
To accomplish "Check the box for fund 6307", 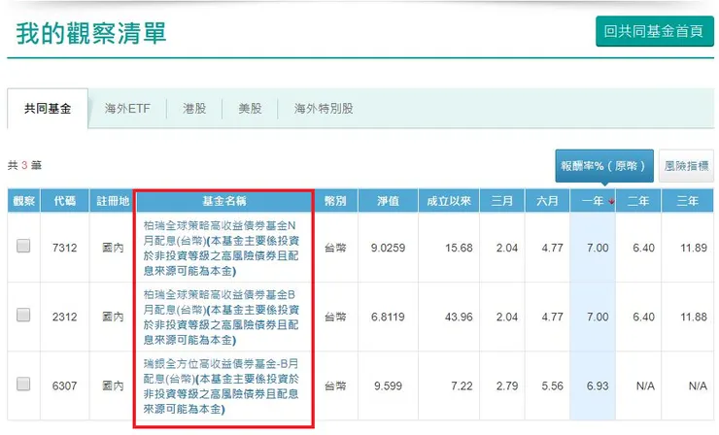I will click(23, 384).
